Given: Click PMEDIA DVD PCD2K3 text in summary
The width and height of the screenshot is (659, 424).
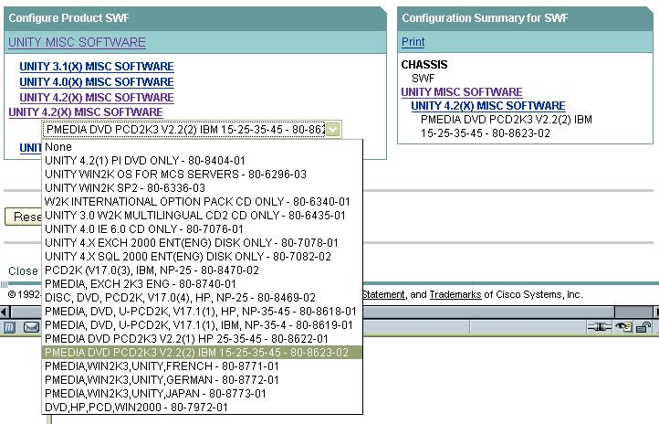Looking at the screenshot, I should coord(507,126).
